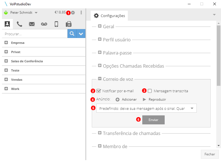Expand the Vendas contact group

(6, 79)
